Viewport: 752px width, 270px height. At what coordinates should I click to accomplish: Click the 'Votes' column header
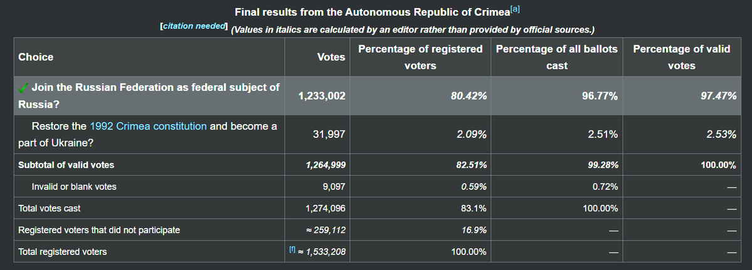pyautogui.click(x=332, y=57)
